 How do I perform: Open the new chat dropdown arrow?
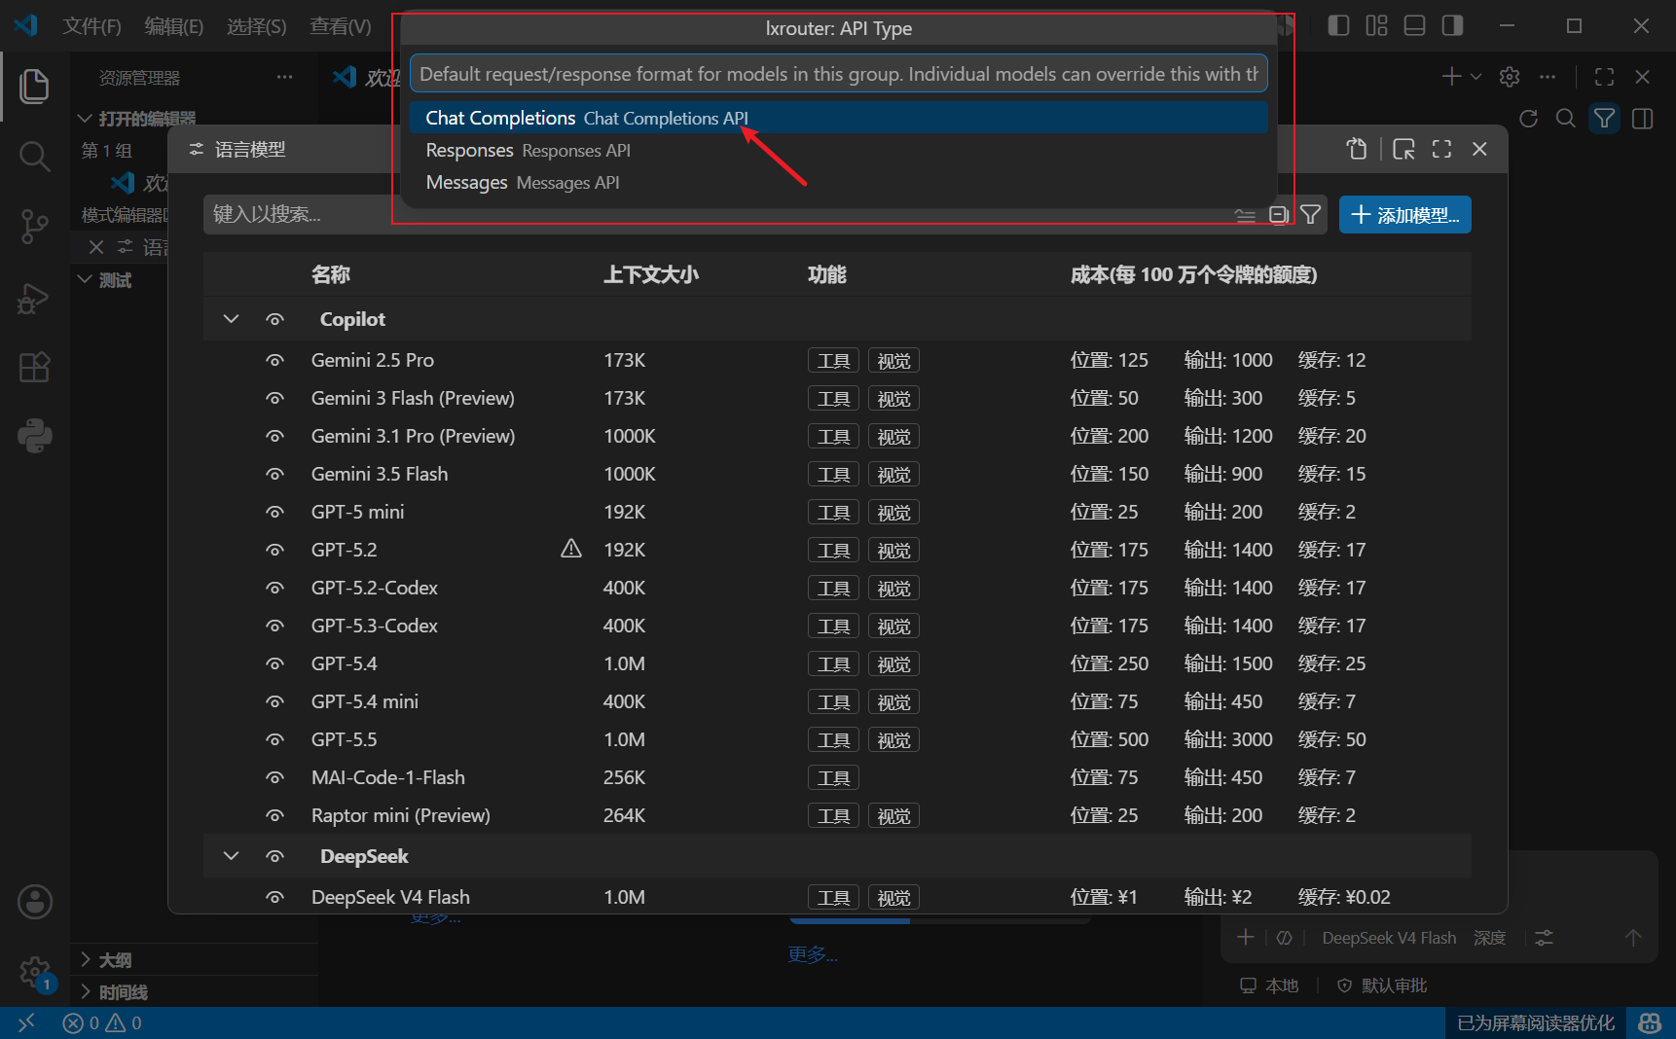point(1476,77)
